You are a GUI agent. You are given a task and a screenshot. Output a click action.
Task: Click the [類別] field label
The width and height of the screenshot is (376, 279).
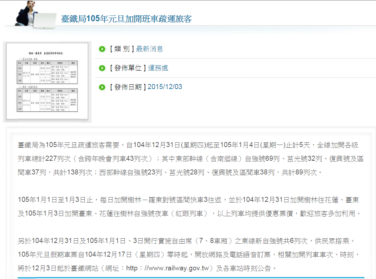coord(122,49)
